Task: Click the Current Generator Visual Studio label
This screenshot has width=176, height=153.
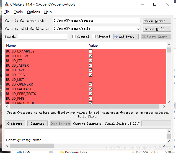Action: point(106,124)
